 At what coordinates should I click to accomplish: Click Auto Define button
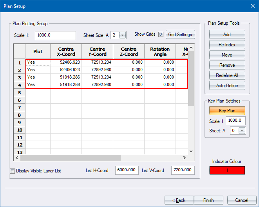pos(227,86)
